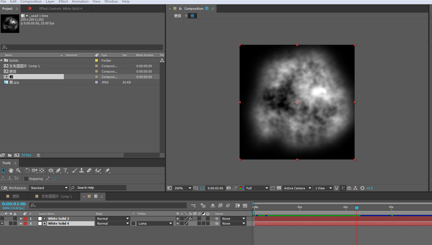Click the Delete trash icon in Project panel

click(38, 155)
